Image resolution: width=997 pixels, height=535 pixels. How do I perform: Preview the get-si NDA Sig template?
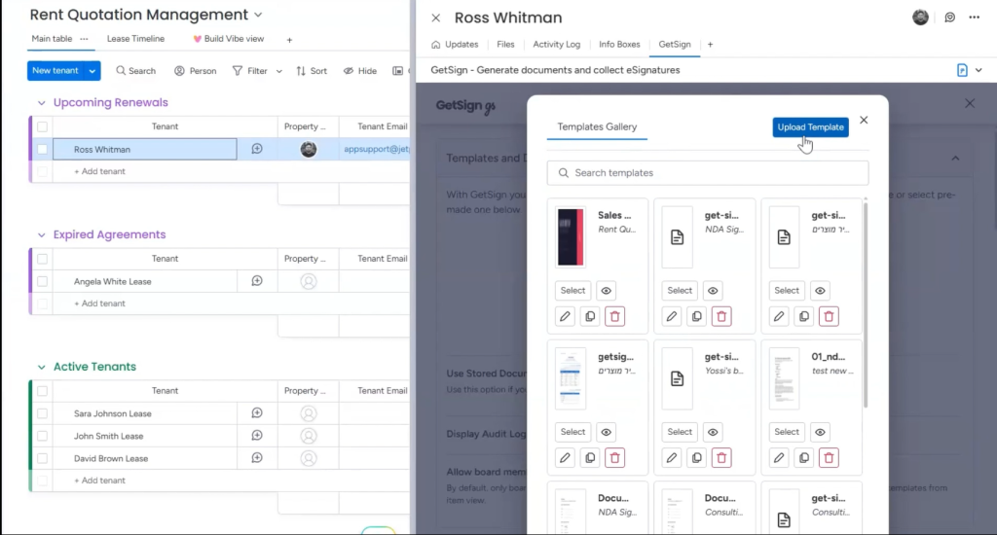coord(713,291)
